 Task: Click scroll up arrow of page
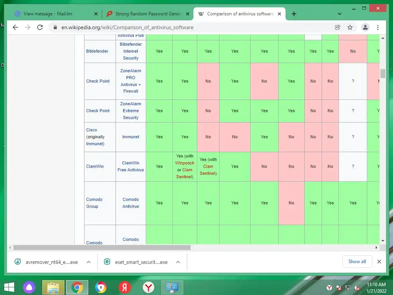[x=383, y=38]
